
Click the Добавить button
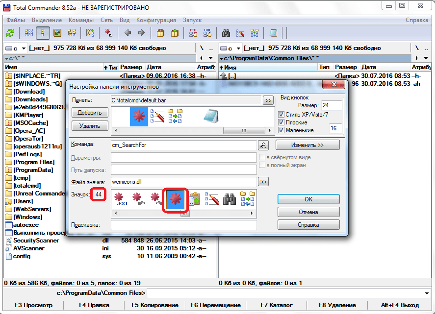tap(90, 113)
